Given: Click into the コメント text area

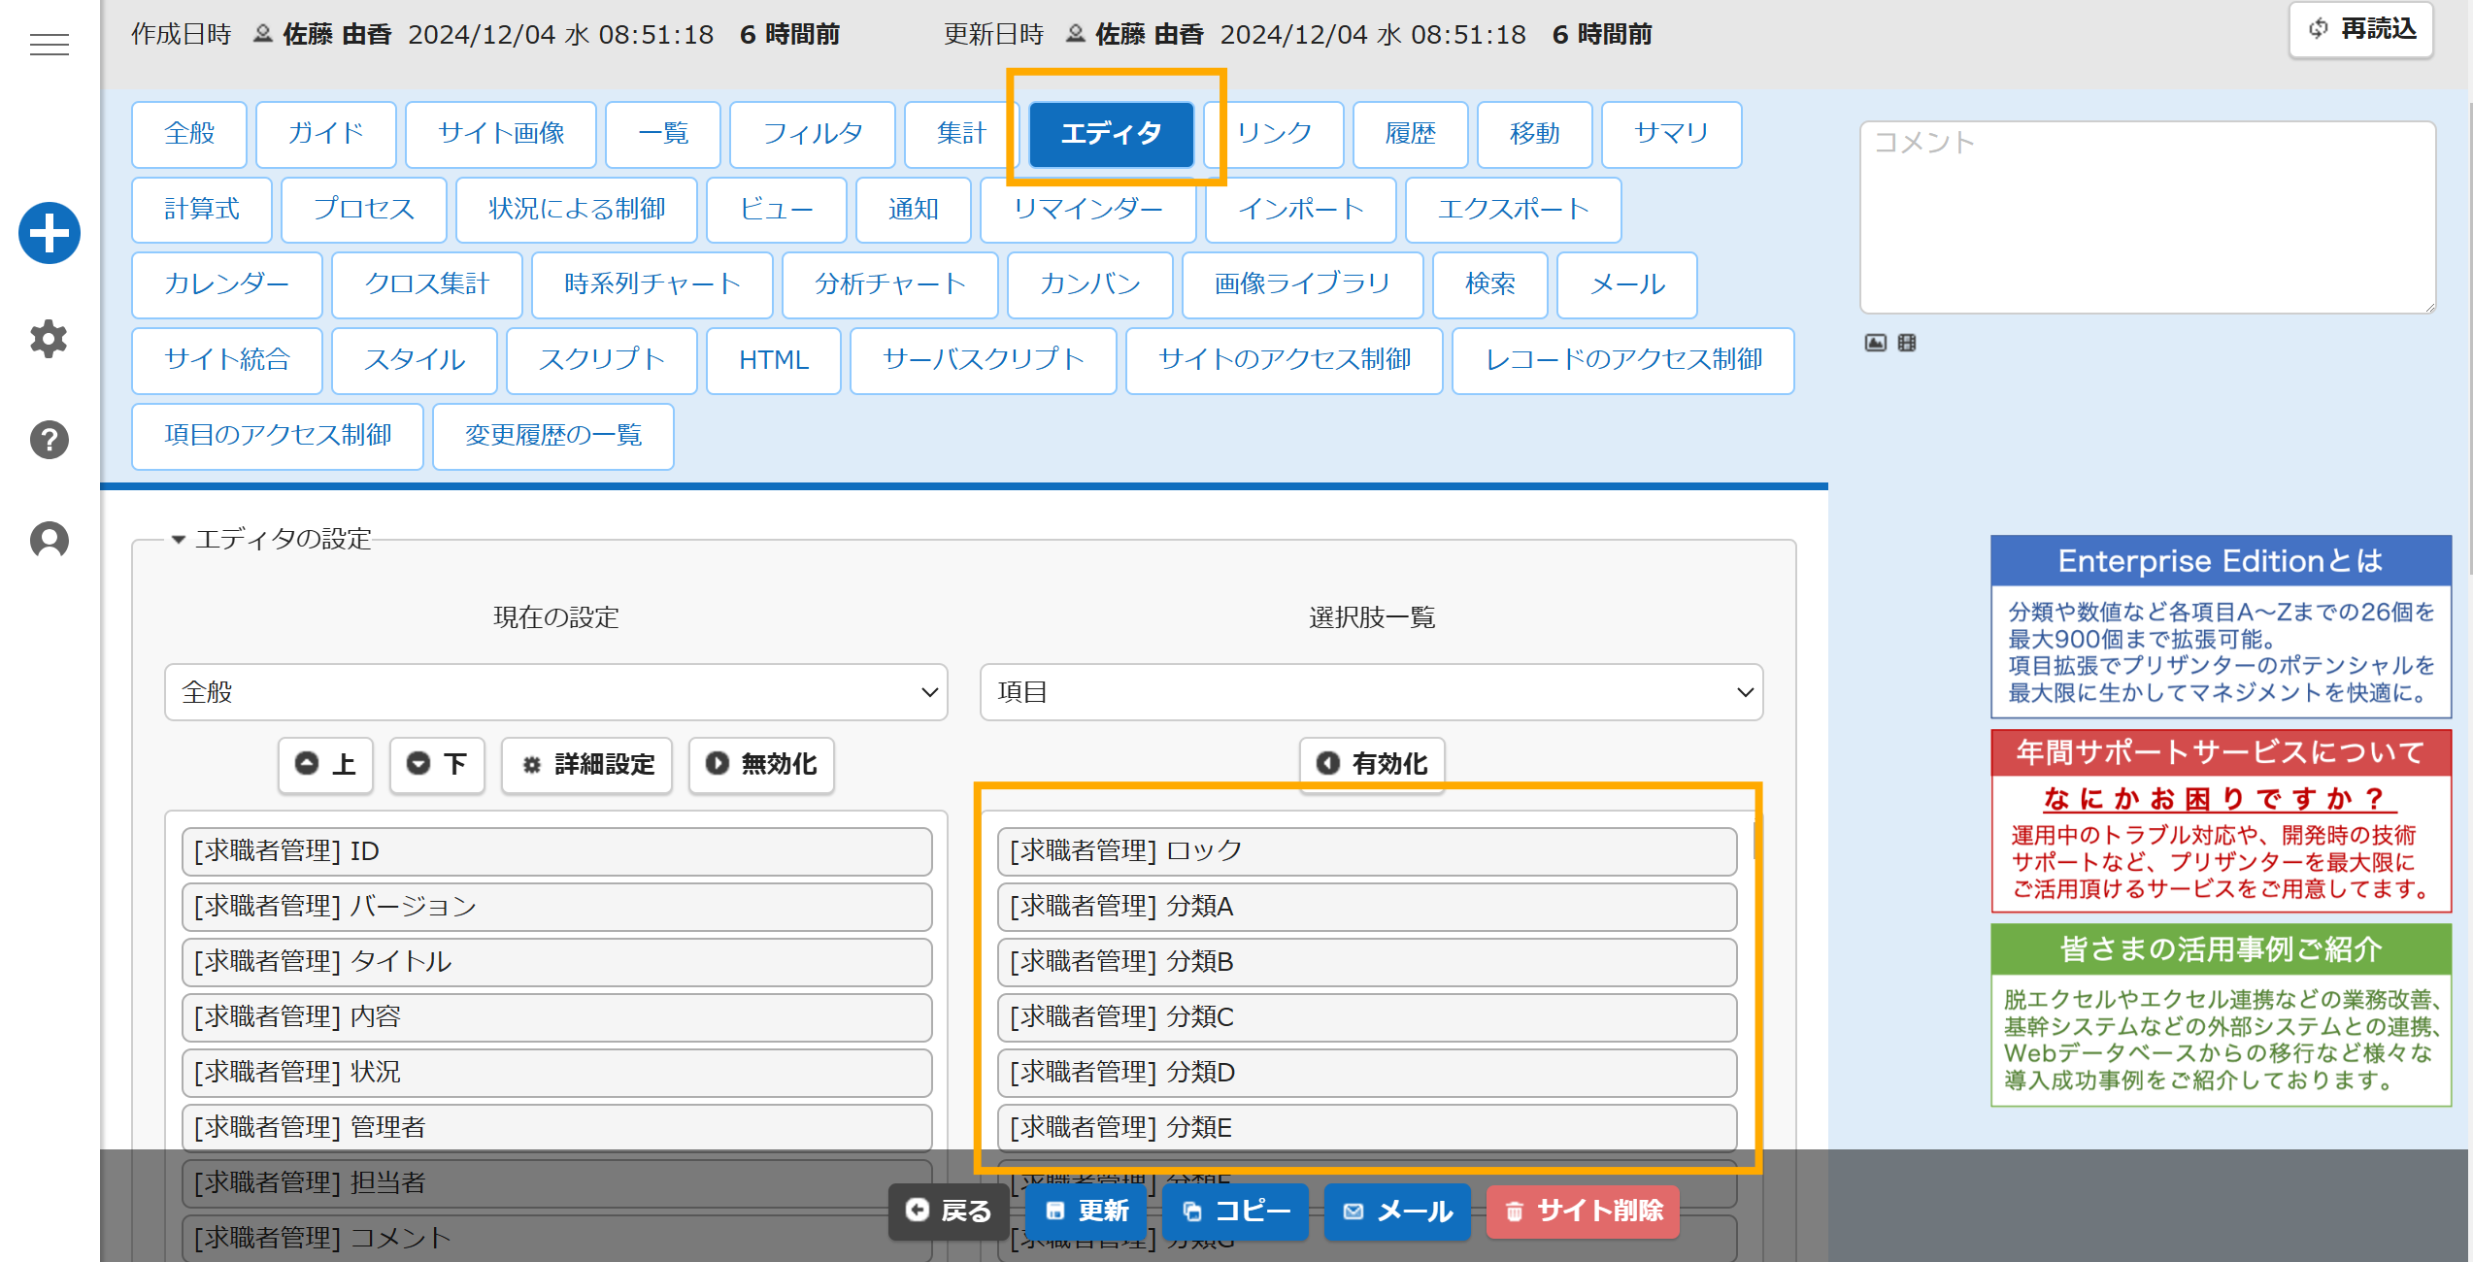Looking at the screenshot, I should point(2147,218).
